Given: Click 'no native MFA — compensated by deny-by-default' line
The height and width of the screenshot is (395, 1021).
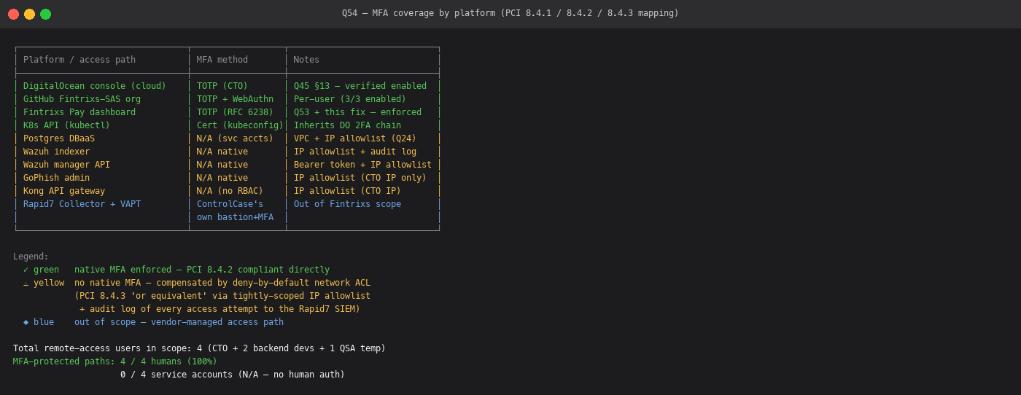Looking at the screenshot, I should tap(222, 283).
